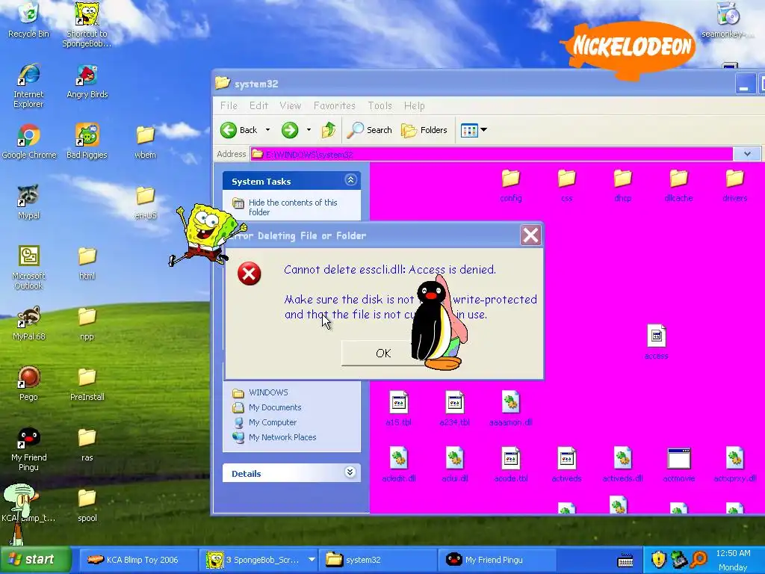Open the Mypal browser shortcut
Screen dimensions: 765x574
29,202
